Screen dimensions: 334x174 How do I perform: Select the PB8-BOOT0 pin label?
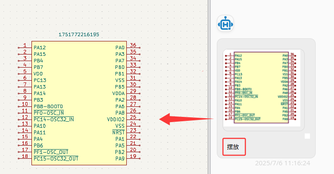[x=48, y=106]
